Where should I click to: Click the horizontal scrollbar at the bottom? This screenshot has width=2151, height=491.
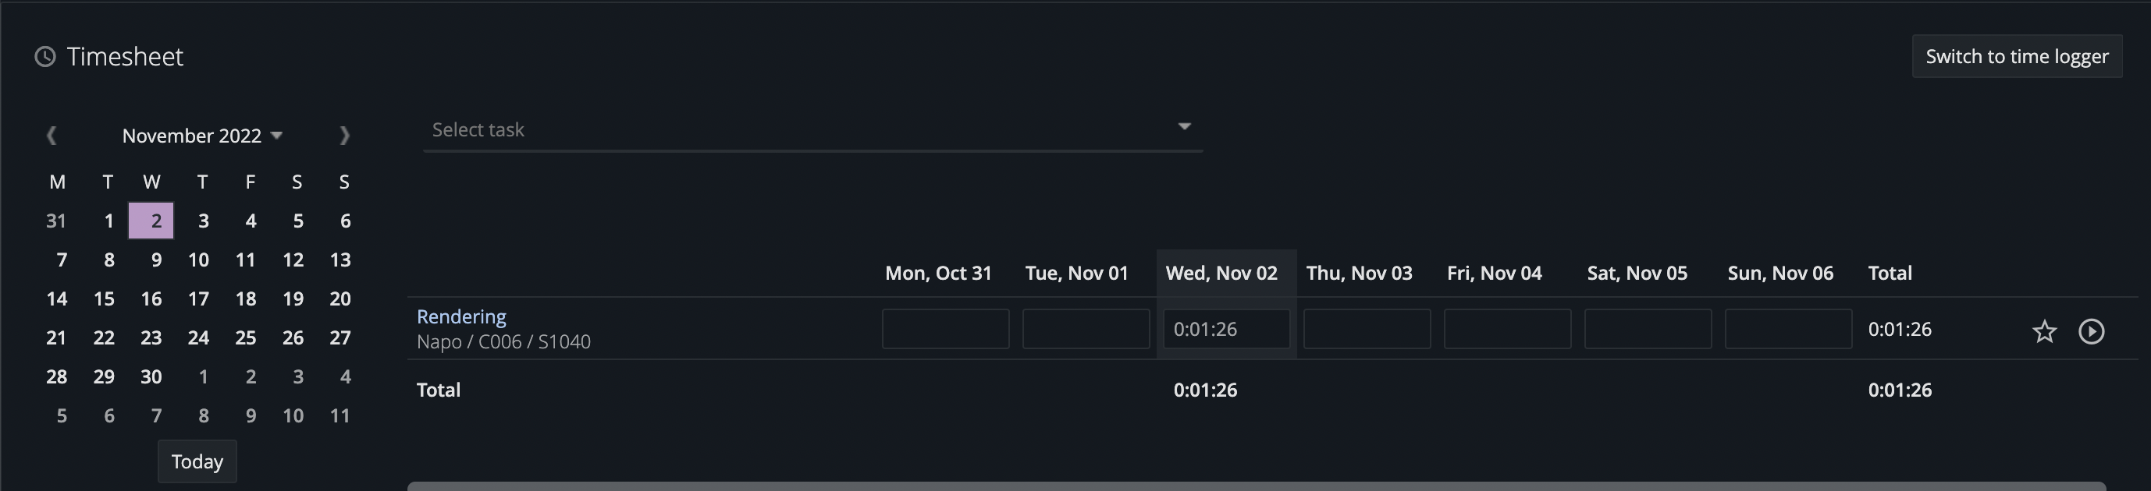click(1253, 486)
